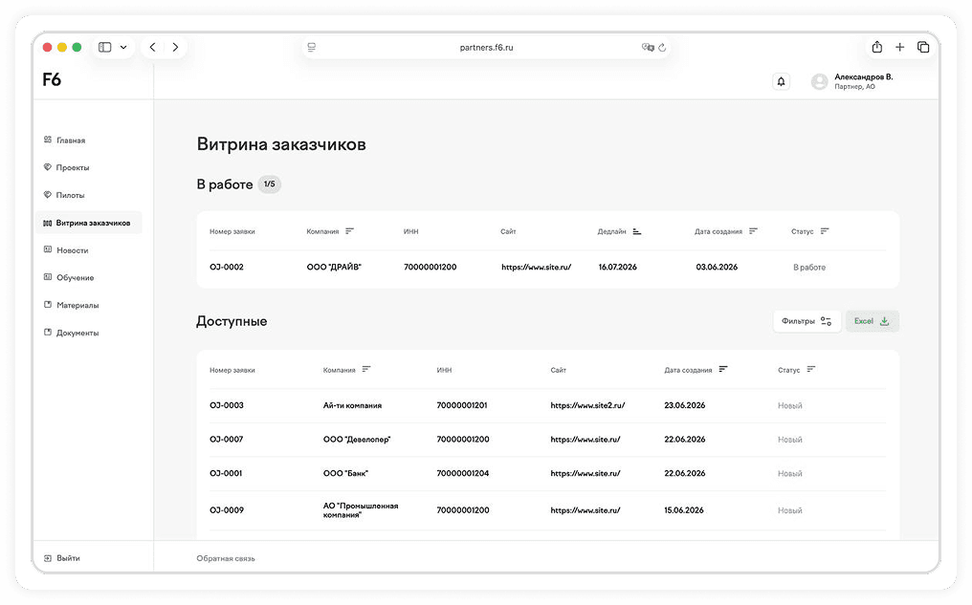The width and height of the screenshot is (972, 605).
Task: Click the page reader icon in address bar
Action: tap(312, 47)
